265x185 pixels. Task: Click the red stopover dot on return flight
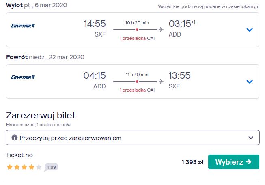click(137, 82)
